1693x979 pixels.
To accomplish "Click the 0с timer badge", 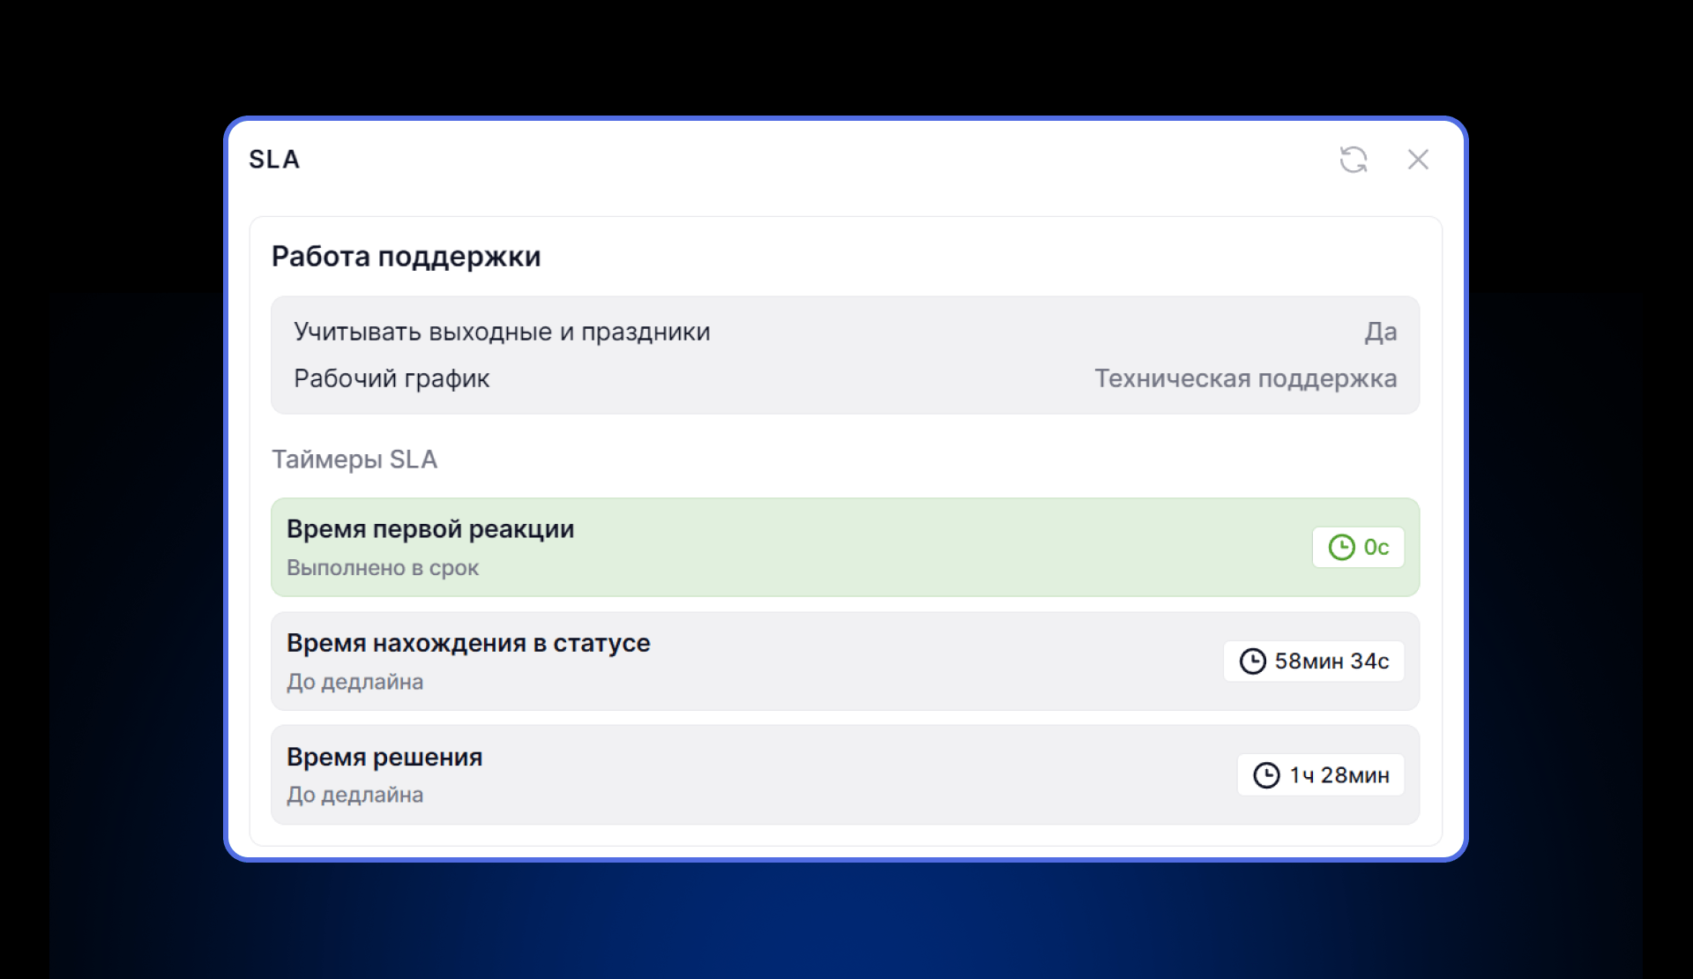I will [x=1358, y=548].
